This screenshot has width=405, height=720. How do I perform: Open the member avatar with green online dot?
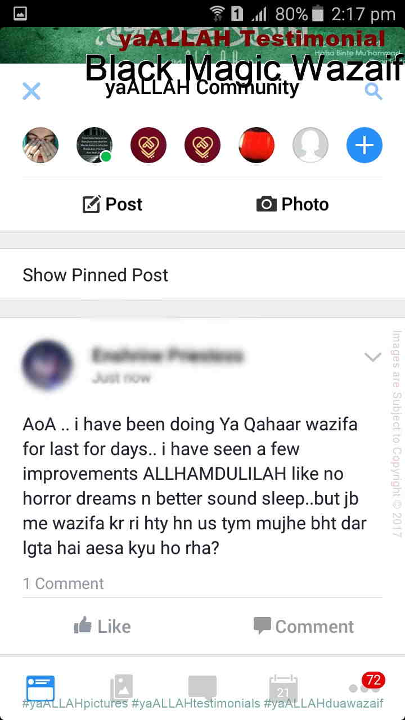click(94, 145)
